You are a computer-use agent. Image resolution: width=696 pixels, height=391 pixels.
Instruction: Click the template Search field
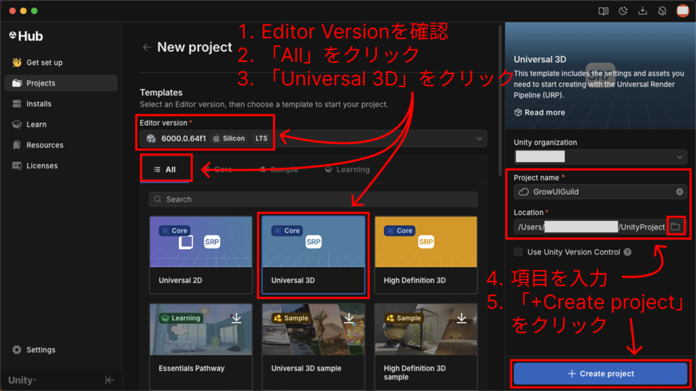coord(313,200)
